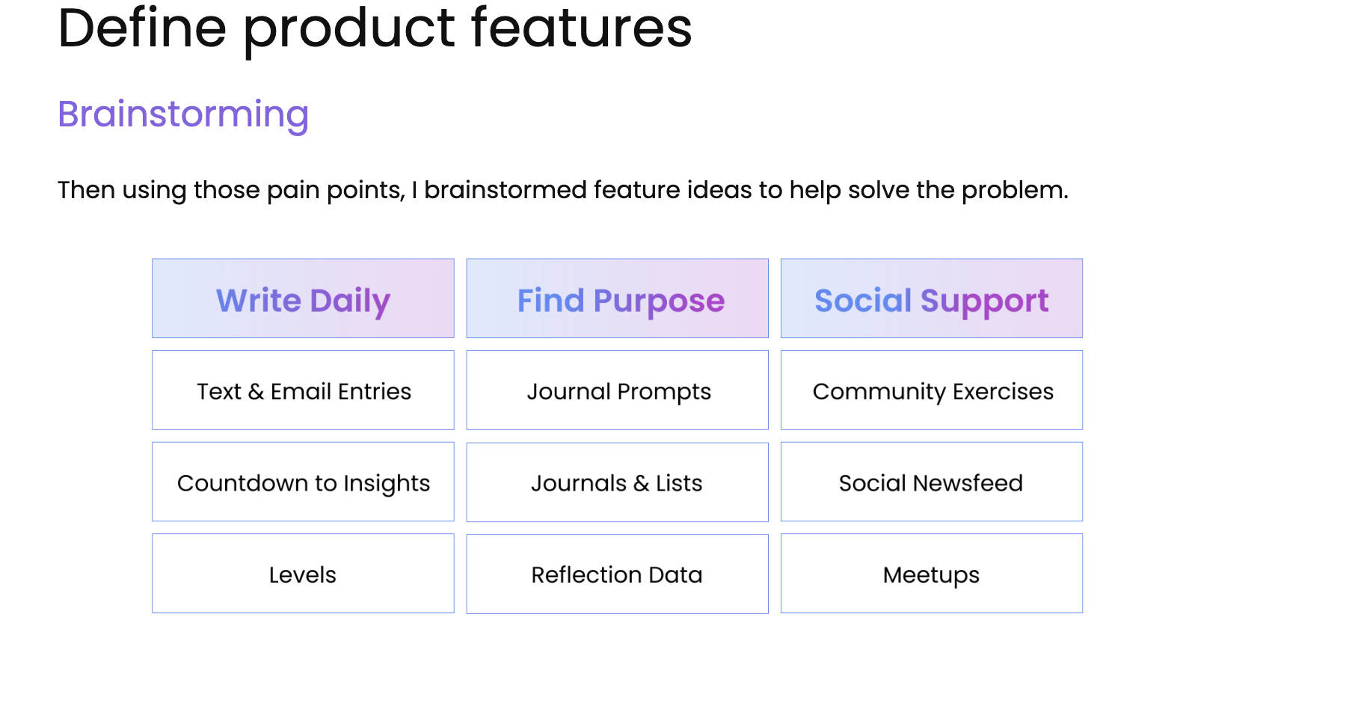The image size is (1361, 703).
Task: Select the Journal Prompts box
Action: point(617,390)
